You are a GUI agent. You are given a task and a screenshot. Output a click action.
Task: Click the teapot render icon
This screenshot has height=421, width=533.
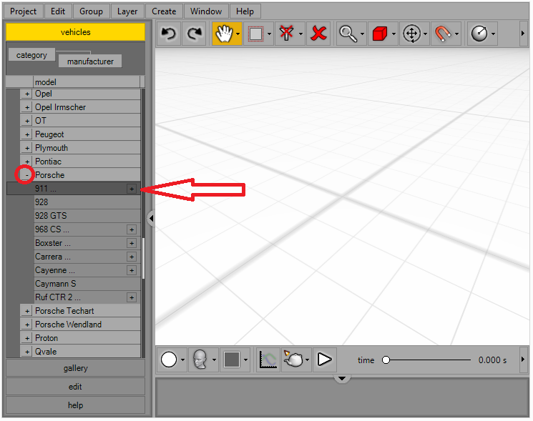coord(293,360)
